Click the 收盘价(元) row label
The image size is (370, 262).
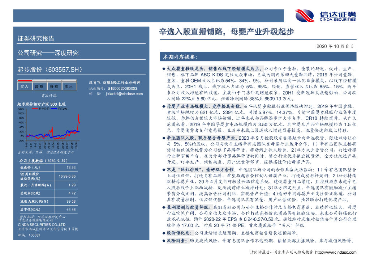30,168
